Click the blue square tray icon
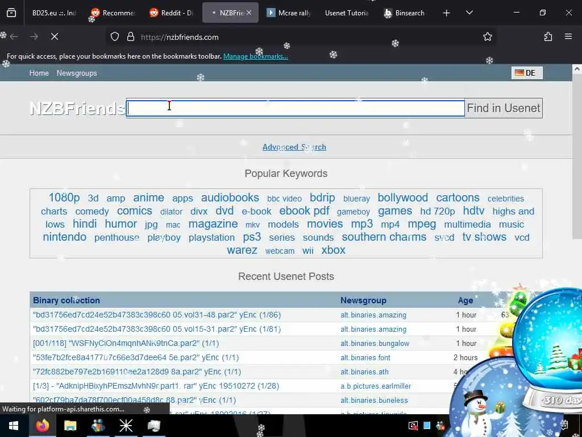 point(427,426)
